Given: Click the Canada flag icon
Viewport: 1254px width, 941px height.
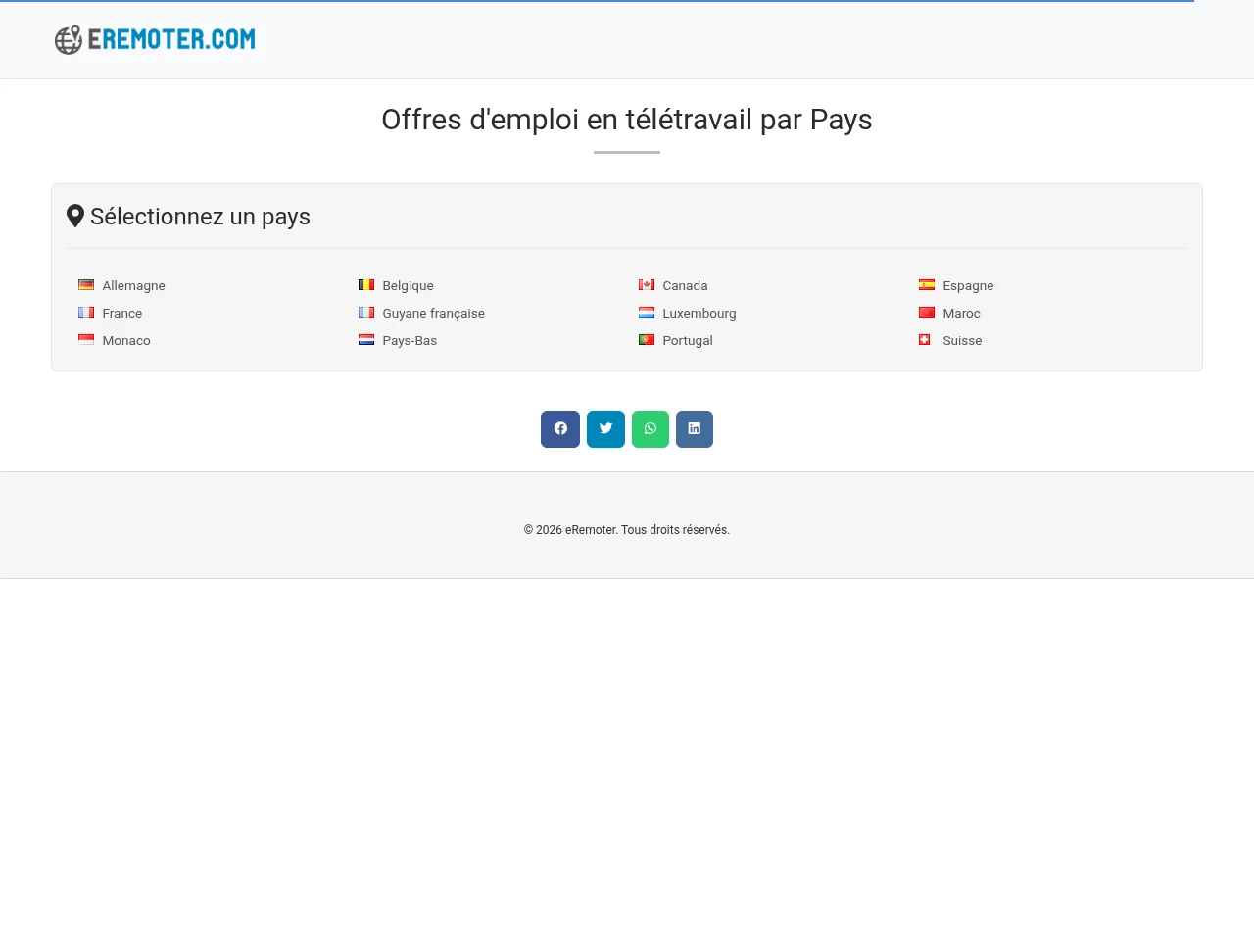Looking at the screenshot, I should click(647, 285).
